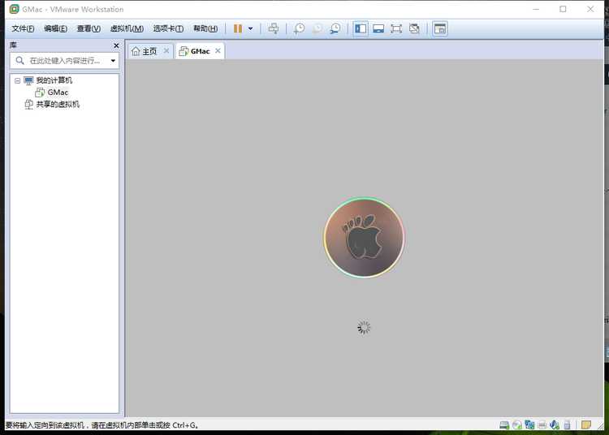
Task: Minimize the VMware Workstation window
Action: click(x=536, y=9)
